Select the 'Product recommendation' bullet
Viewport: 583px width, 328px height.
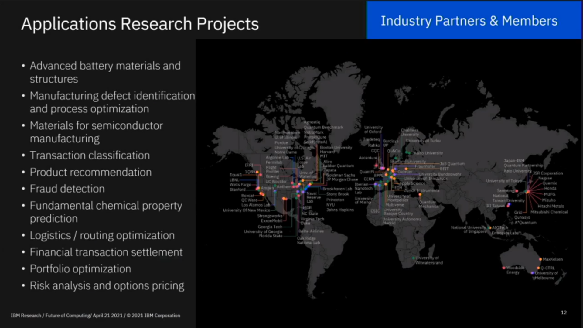(90, 172)
